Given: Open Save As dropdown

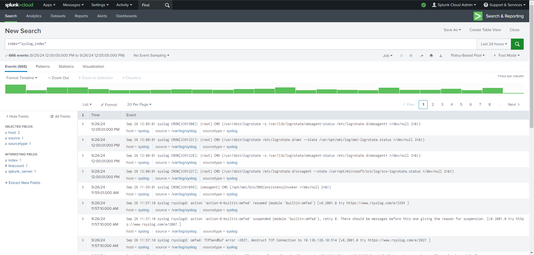Looking at the screenshot, I should tap(452, 30).
